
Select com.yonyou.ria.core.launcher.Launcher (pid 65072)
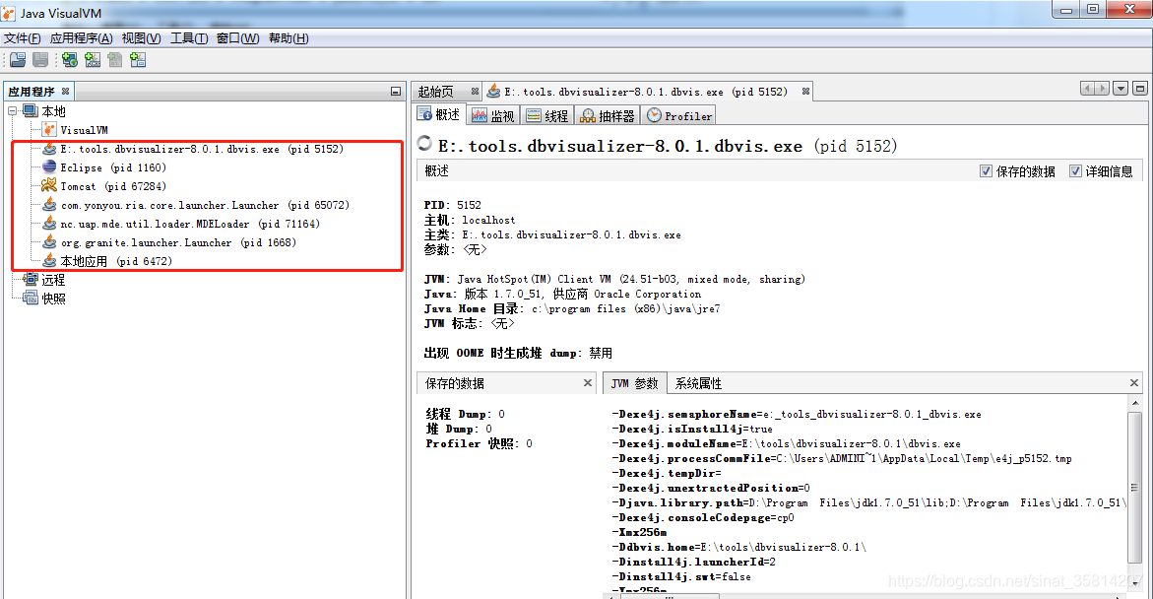205,205
